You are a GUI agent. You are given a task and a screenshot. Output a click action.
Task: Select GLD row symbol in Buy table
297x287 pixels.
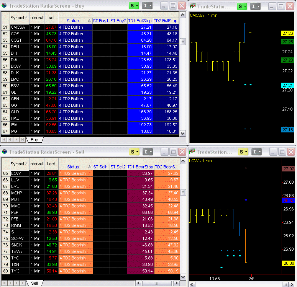pyautogui.click(x=20, y=112)
